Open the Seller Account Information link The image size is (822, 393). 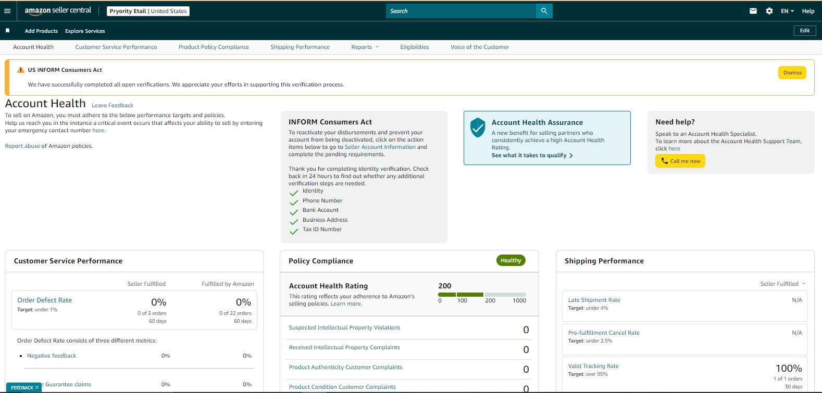[380, 147]
